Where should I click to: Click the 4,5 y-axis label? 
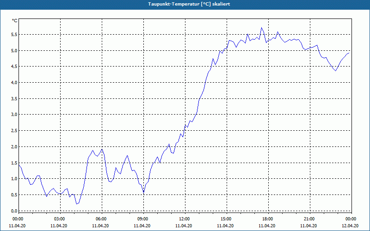14,67
